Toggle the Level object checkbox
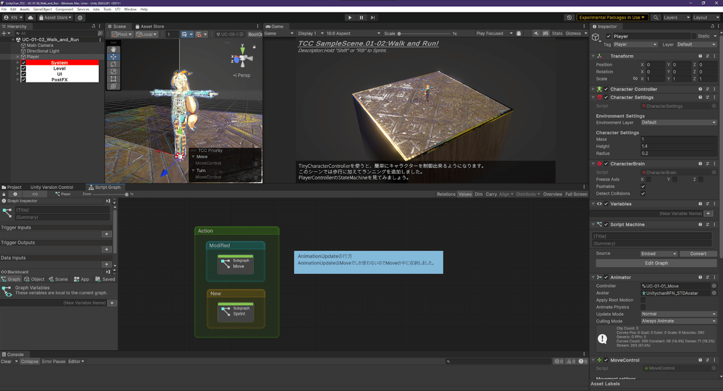The width and height of the screenshot is (723, 391). (x=23, y=69)
